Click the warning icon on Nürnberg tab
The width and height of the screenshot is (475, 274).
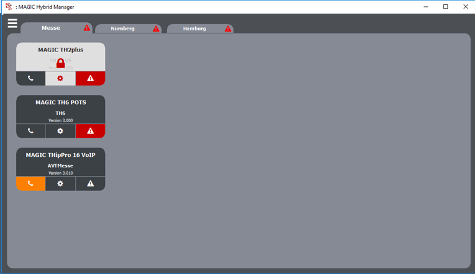[156, 29]
